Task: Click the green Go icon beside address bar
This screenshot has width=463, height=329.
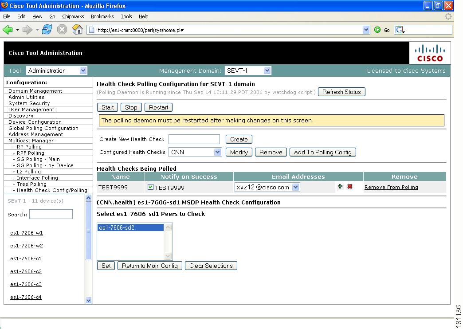Action: [x=377, y=30]
